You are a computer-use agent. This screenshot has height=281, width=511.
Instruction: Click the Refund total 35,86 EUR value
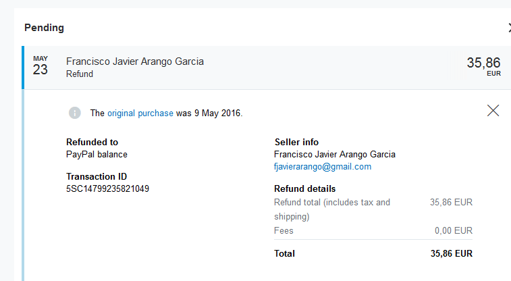coord(451,203)
